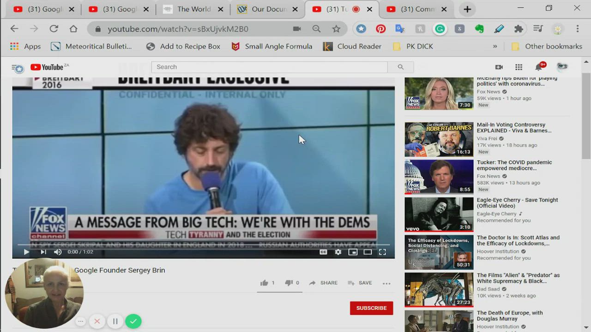Type in the YouTube Search field
The image size is (591, 332).
(269, 67)
